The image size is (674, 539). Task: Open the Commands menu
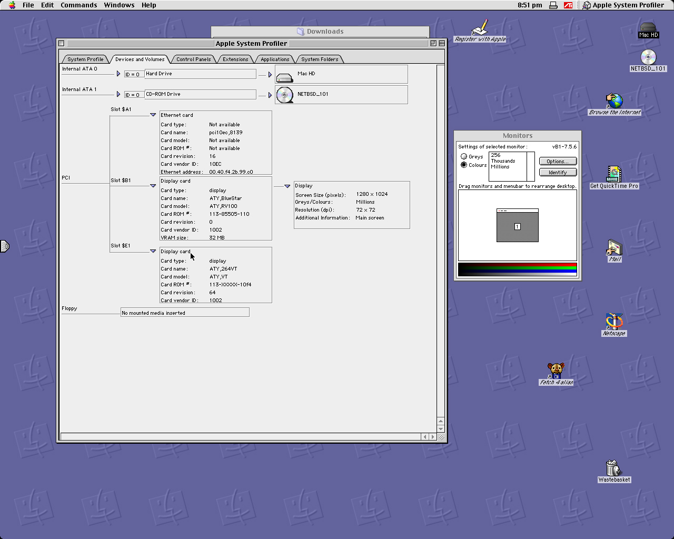pos(79,5)
